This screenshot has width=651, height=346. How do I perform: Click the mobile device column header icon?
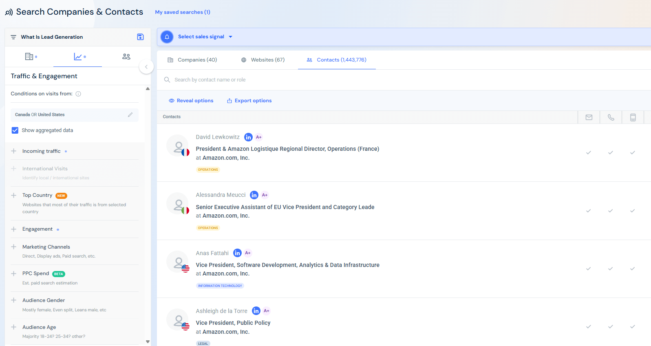click(x=633, y=117)
